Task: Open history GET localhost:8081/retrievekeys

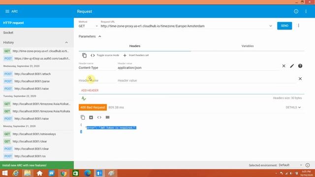Action: [37, 134]
